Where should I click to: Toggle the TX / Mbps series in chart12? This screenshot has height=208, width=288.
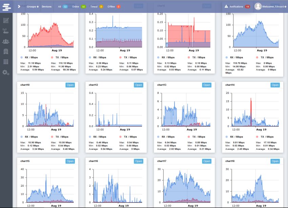[x=128, y=137]
